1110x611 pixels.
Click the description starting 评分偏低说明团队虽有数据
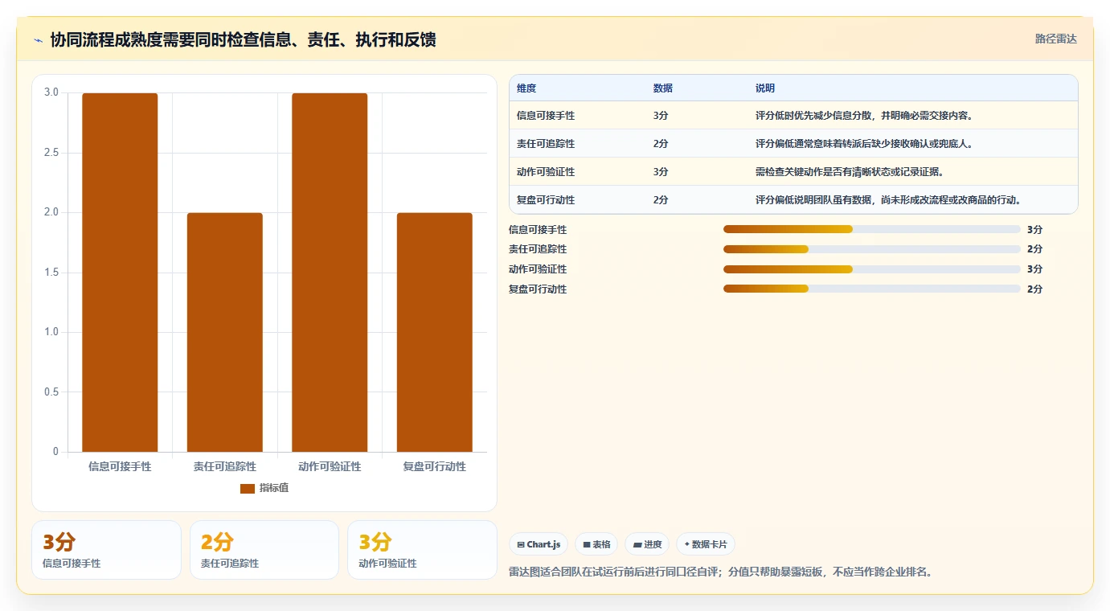(888, 199)
